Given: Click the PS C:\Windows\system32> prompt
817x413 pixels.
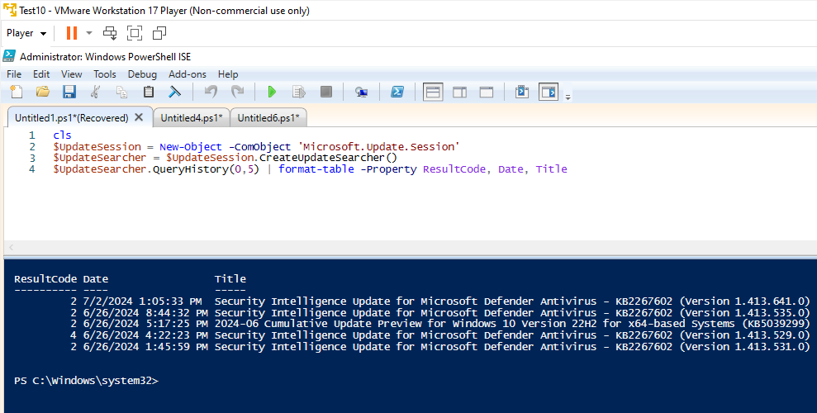Looking at the screenshot, I should pos(86,381).
